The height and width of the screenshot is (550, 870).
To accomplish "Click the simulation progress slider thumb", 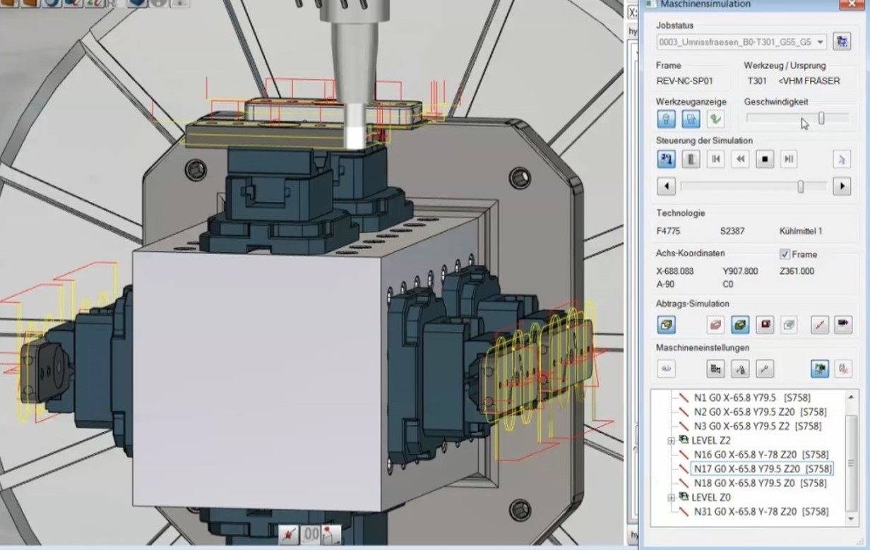I will tap(800, 186).
